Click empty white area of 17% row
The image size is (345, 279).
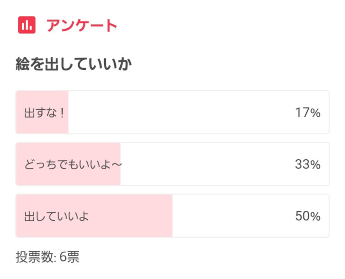coord(180,112)
